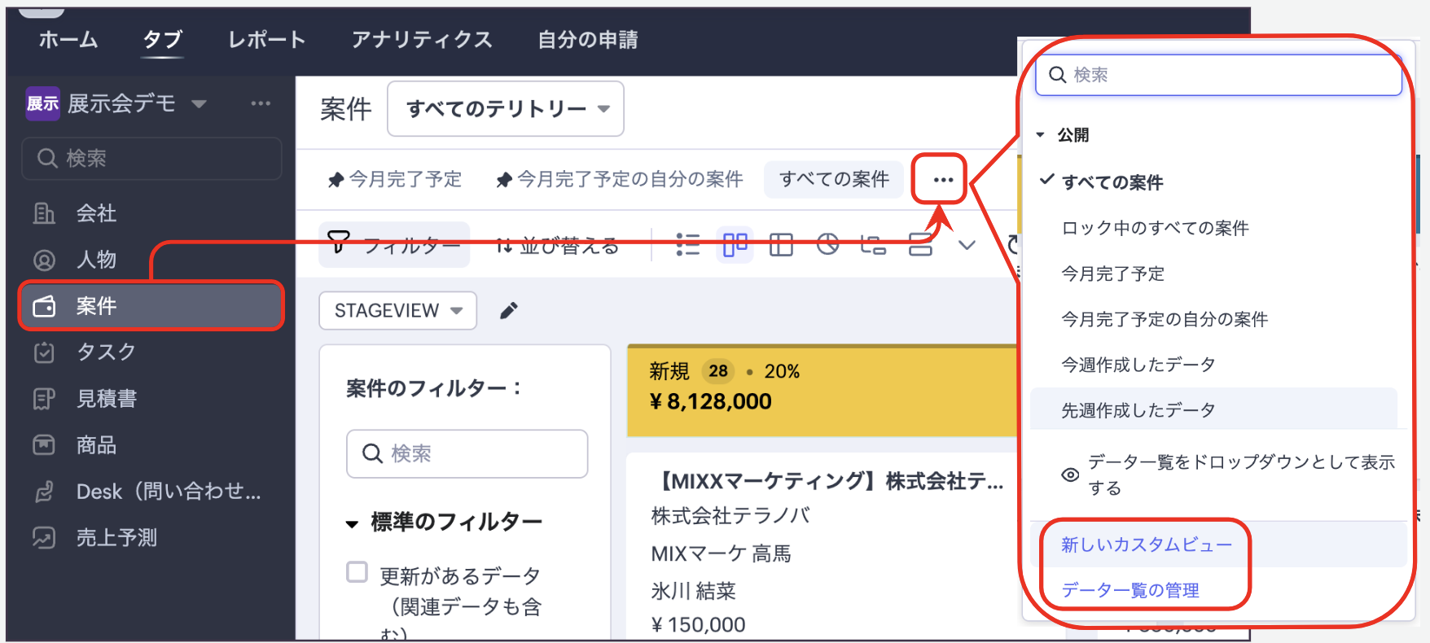Go to the ホーム tab
This screenshot has height=643, width=1430.
68,39
